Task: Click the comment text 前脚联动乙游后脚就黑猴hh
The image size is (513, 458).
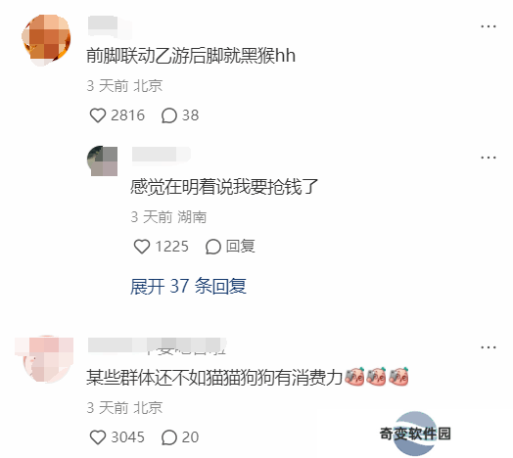Action: (191, 56)
